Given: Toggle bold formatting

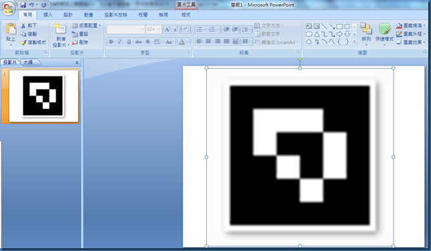Looking at the screenshot, I should point(111,41).
